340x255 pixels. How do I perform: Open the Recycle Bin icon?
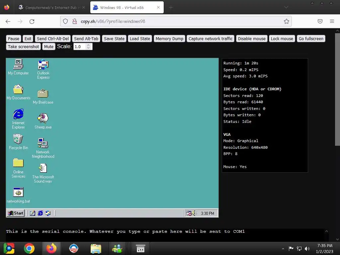(x=19, y=141)
